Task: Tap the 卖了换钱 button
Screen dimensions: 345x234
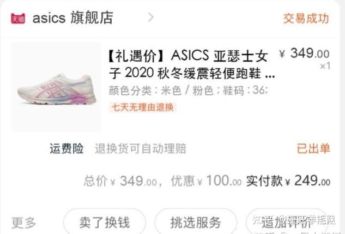Action: pyautogui.click(x=105, y=222)
